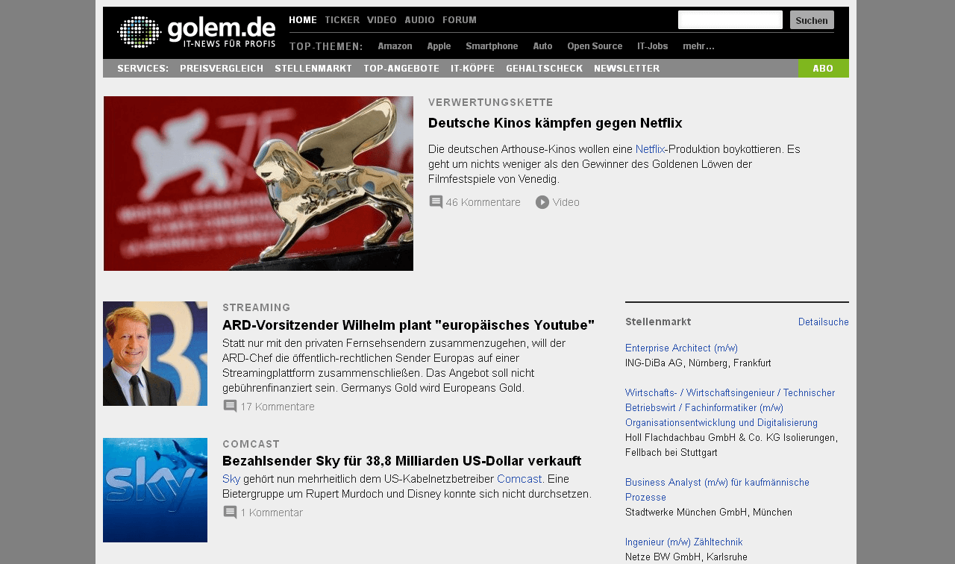Open Bezahlsender Sky headline
This screenshot has width=955, height=564.
(x=401, y=461)
